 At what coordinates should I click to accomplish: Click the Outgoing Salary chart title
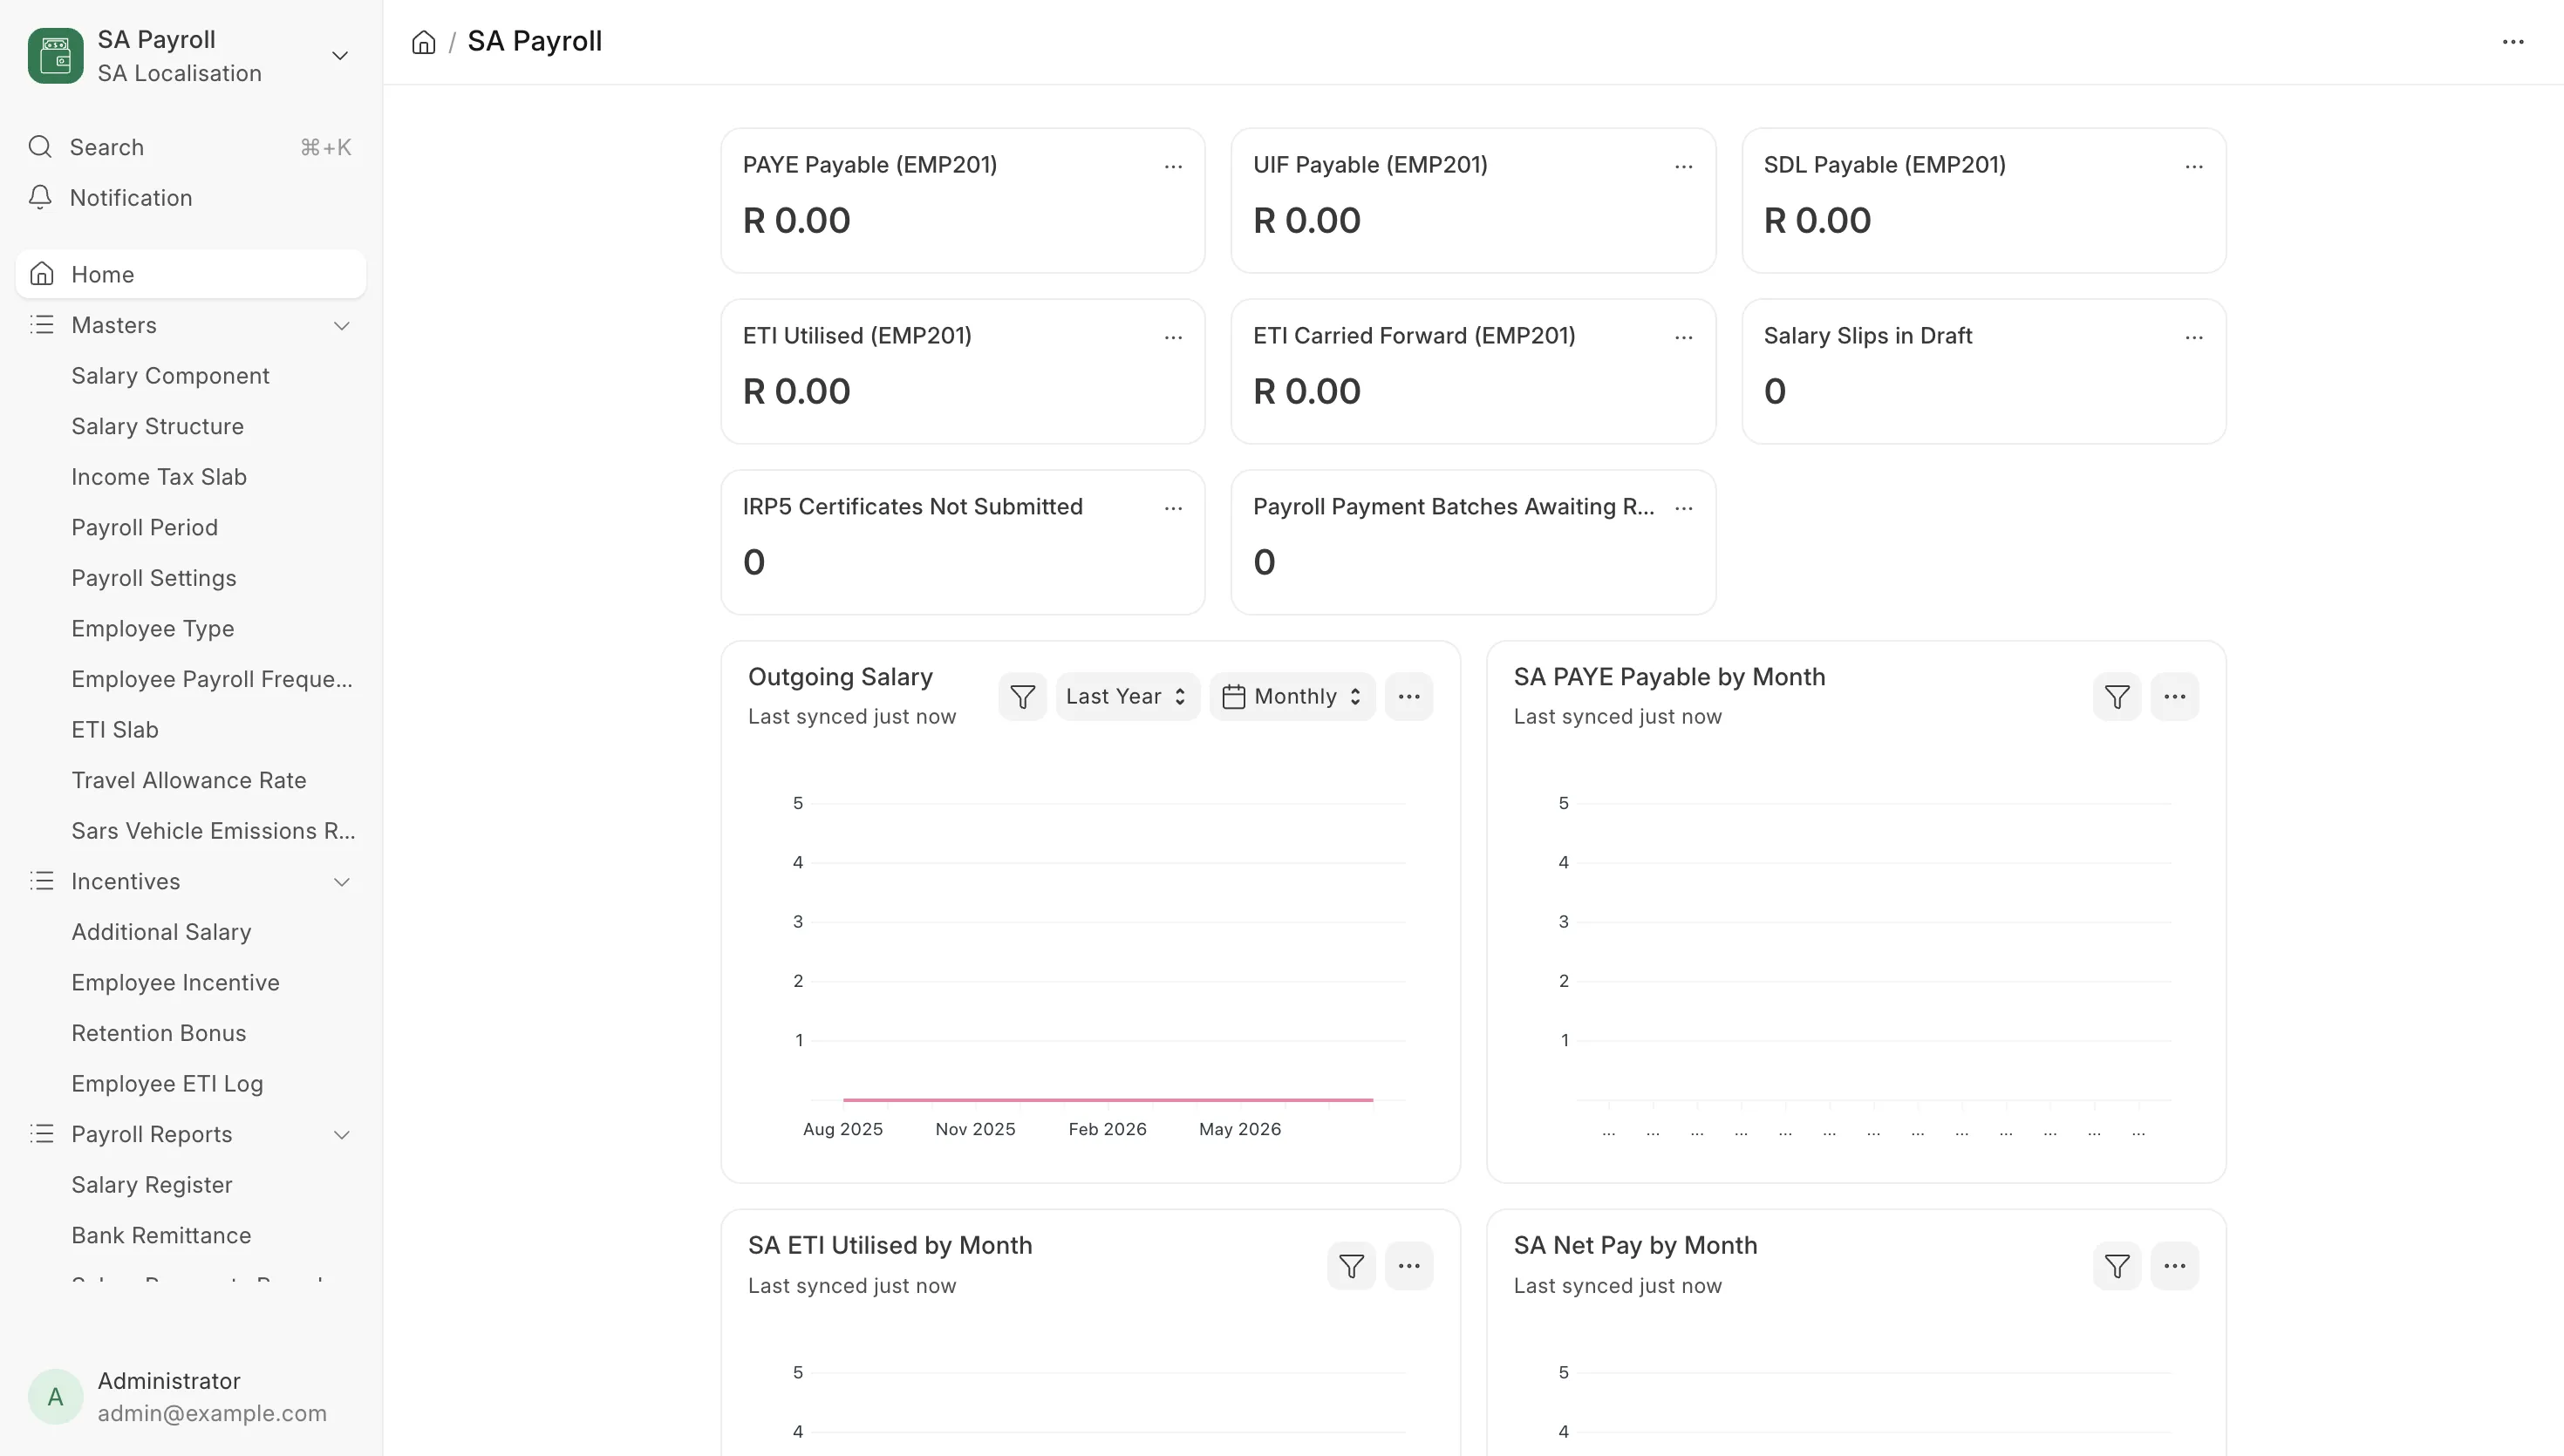(840, 677)
